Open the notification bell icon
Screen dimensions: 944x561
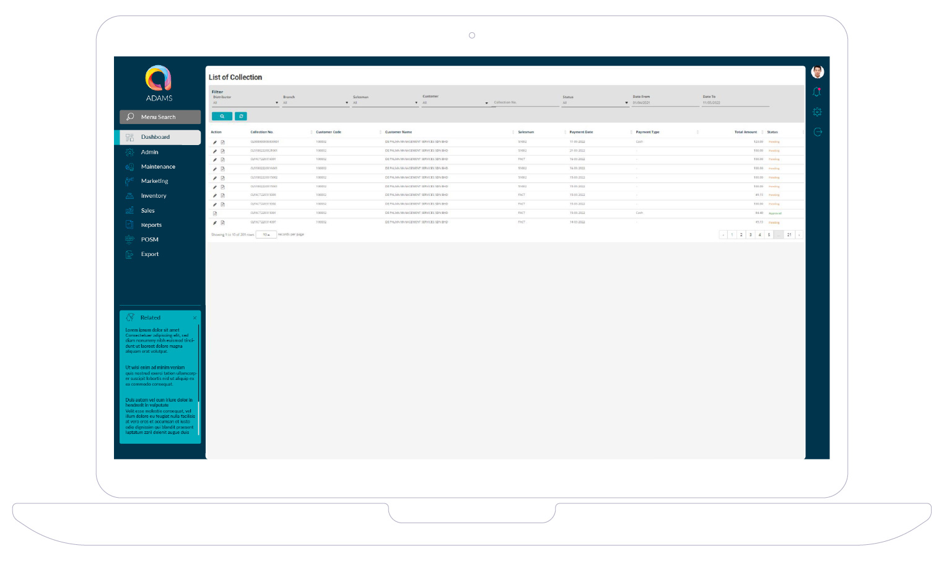tap(817, 92)
